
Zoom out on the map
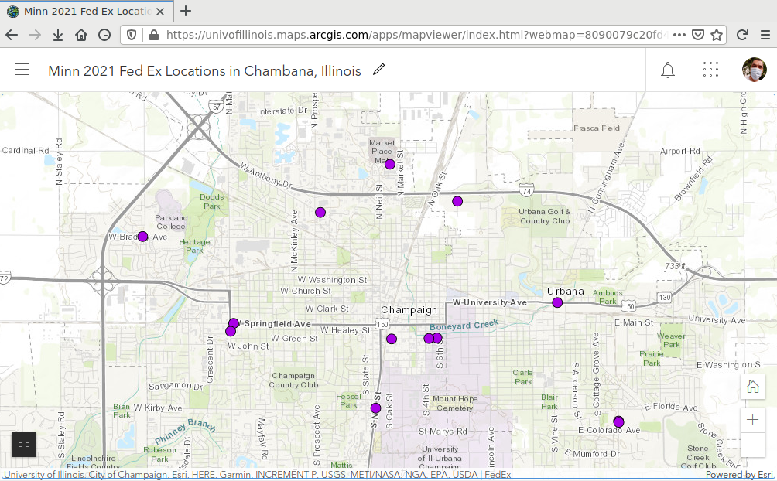(752, 445)
